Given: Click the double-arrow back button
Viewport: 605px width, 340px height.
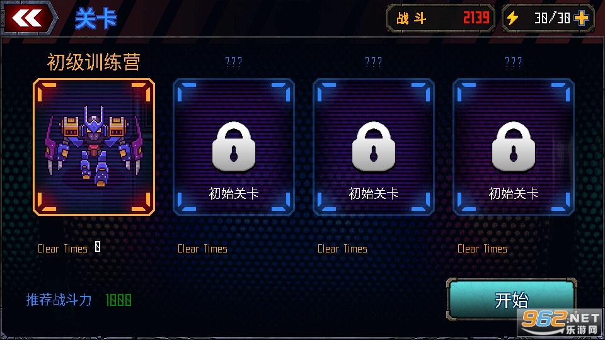Looking at the screenshot, I should click(28, 18).
